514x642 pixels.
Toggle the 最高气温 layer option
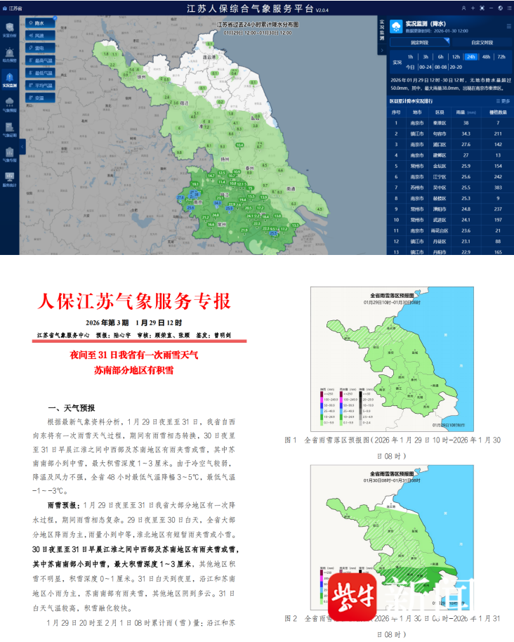pos(41,60)
